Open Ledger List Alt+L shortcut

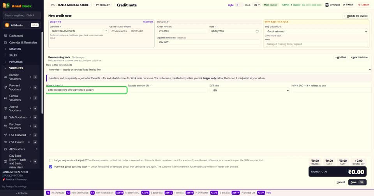152,192
